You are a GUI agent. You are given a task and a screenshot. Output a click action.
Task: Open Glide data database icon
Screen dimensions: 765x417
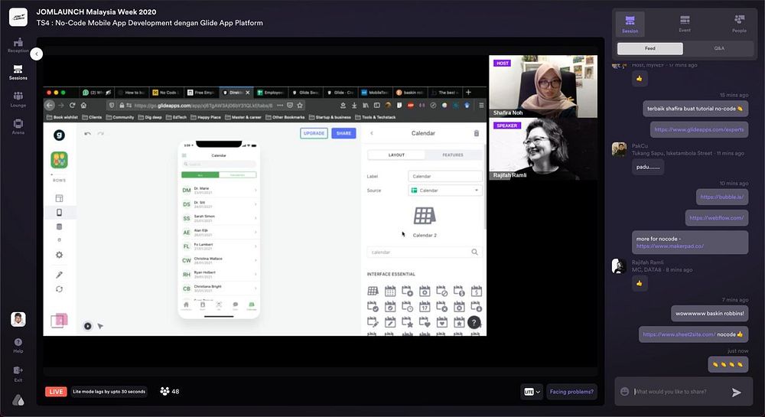59,226
